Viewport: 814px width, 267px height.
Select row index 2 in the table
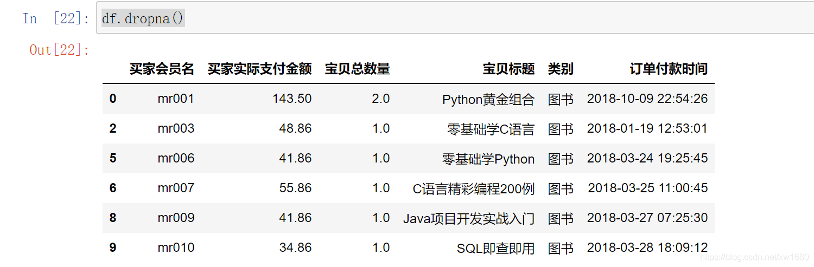[x=113, y=128]
